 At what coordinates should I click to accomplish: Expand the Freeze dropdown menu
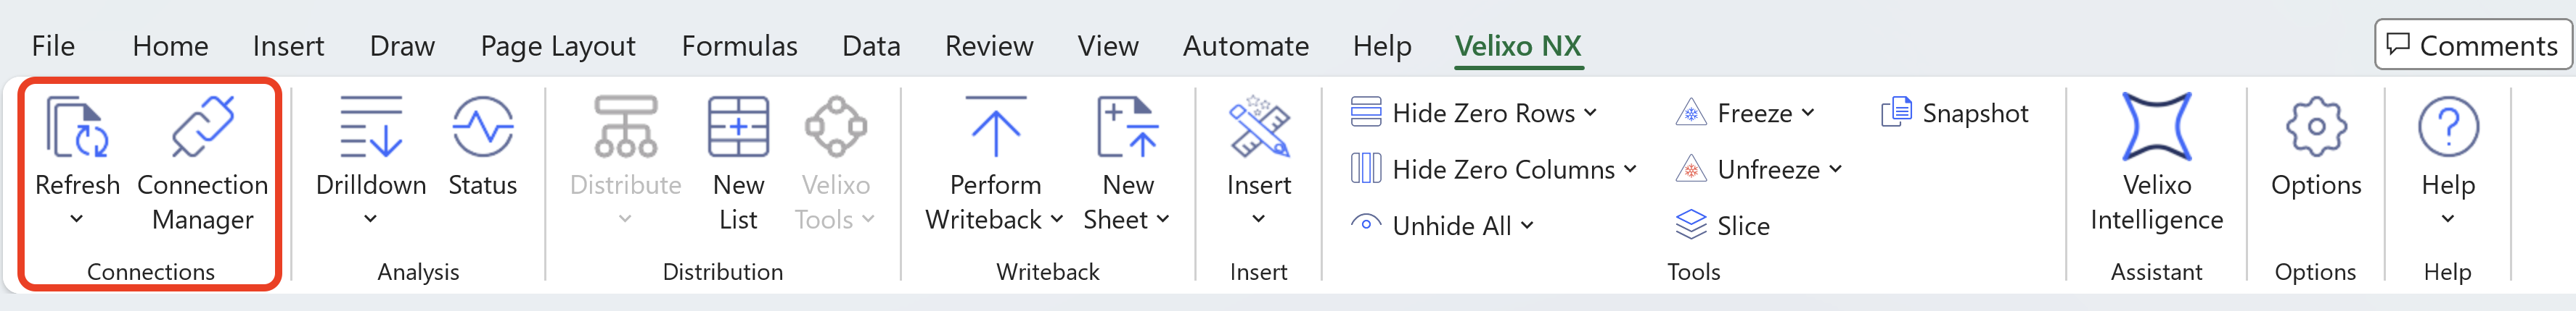[1808, 114]
